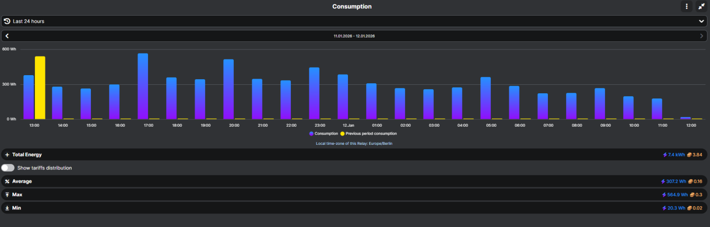
Task: Click the upward arrow icon beside Max
Action: coord(7,195)
